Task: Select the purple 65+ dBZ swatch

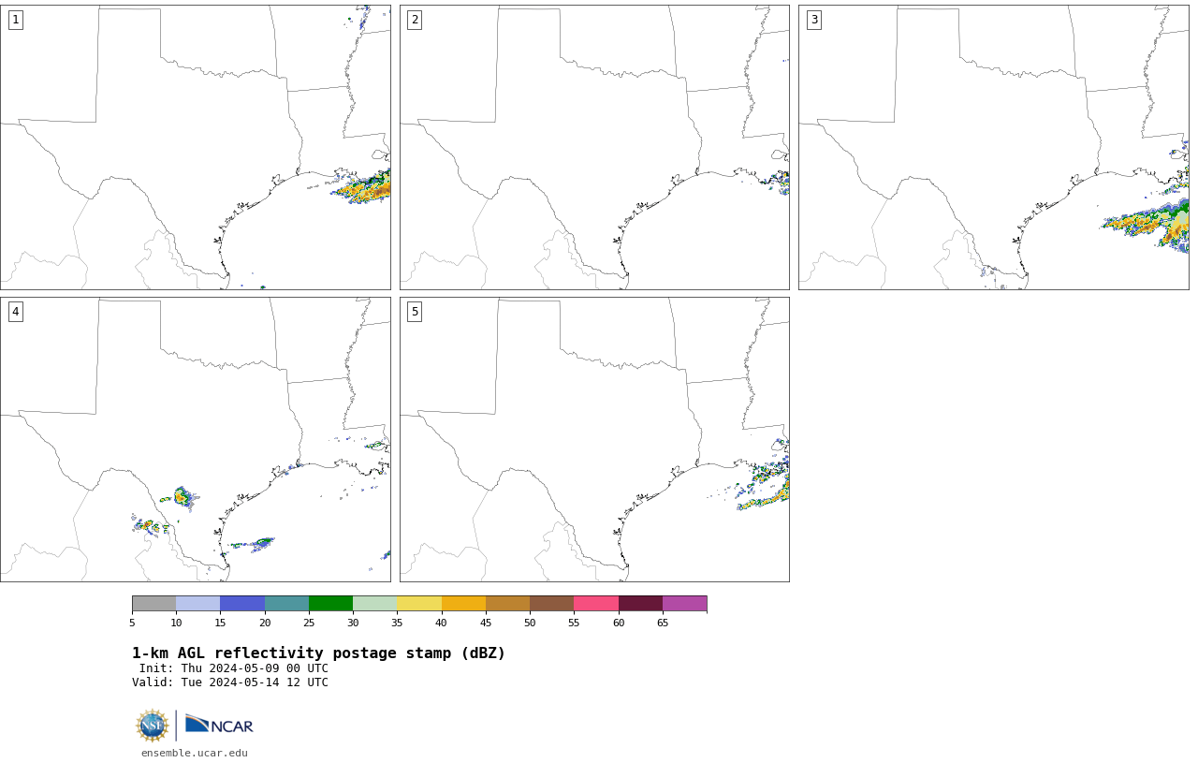Action: coord(685,603)
